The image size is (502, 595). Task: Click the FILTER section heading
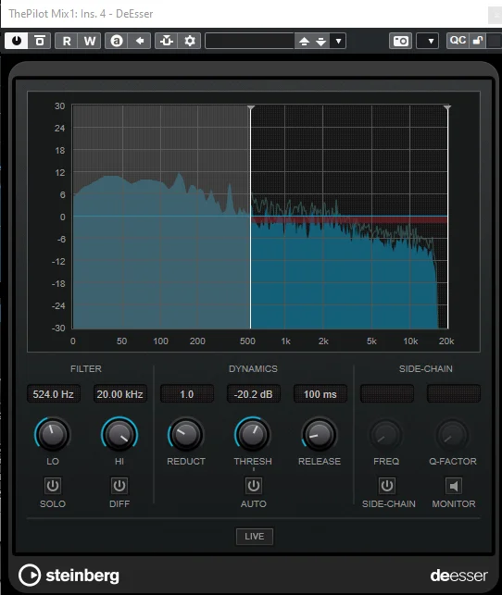tap(86, 369)
